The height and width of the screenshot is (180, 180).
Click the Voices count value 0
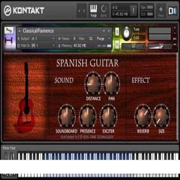[x=75, y=39]
